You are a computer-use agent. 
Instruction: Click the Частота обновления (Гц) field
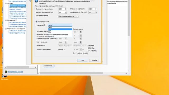(x=62, y=12)
